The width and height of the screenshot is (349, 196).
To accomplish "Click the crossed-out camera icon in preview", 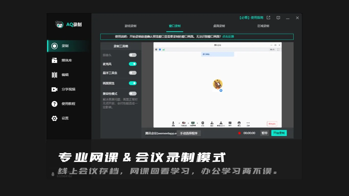I will coord(184,123).
